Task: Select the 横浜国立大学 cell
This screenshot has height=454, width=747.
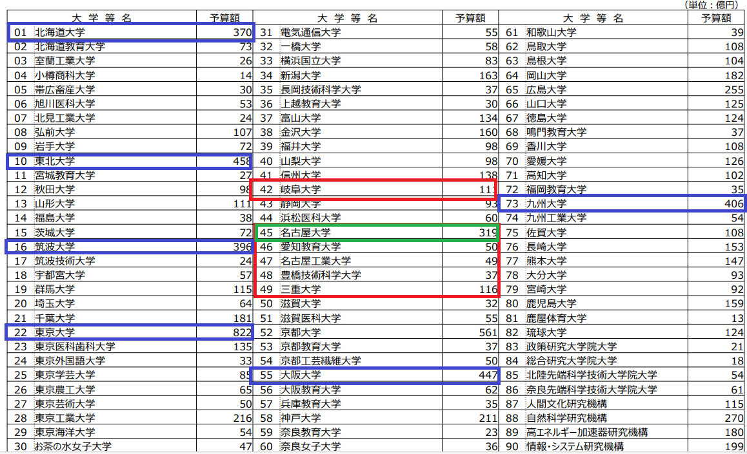Action: pyautogui.click(x=311, y=61)
